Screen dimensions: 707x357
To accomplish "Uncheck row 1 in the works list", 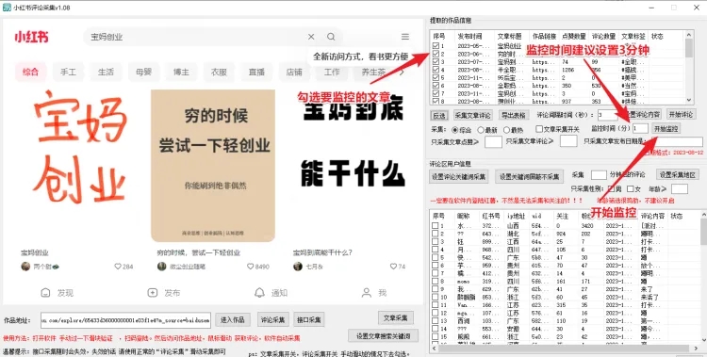I will (x=436, y=46).
